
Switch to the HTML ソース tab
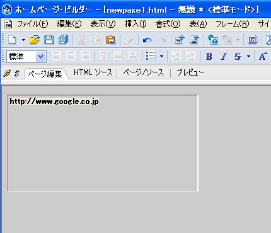point(93,72)
